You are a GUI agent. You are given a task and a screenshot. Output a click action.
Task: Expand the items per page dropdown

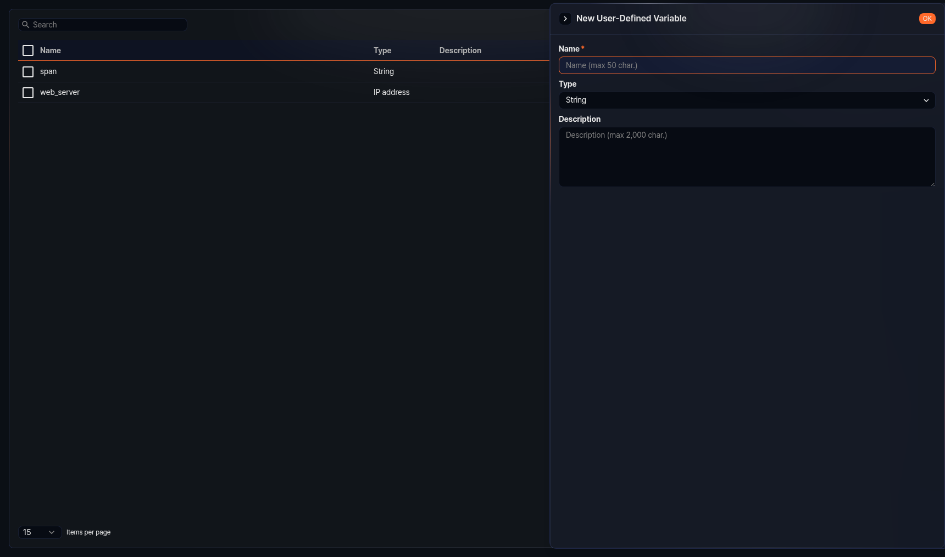point(40,532)
